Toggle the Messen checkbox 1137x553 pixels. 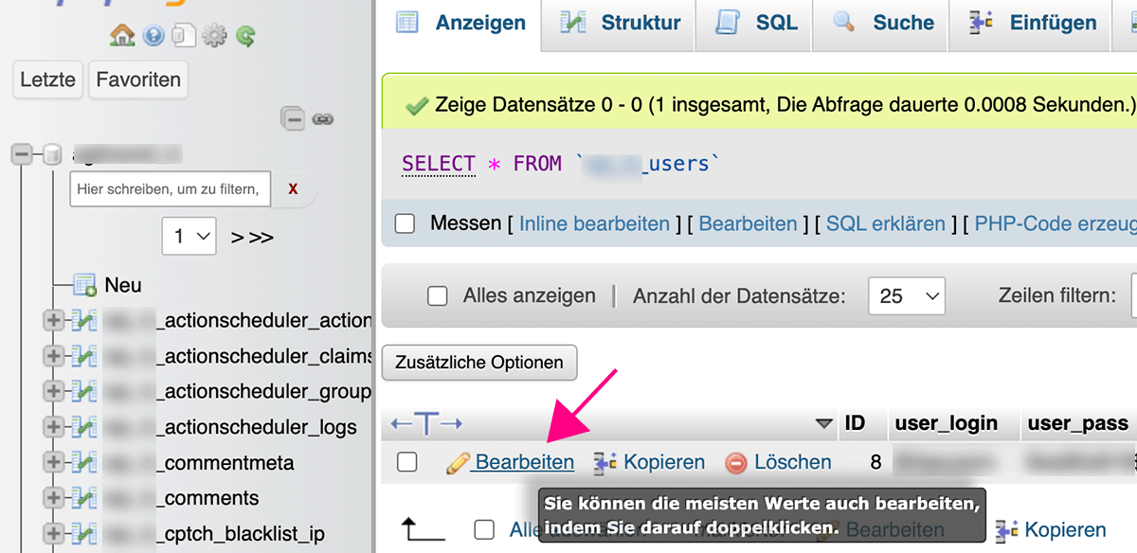coord(406,224)
